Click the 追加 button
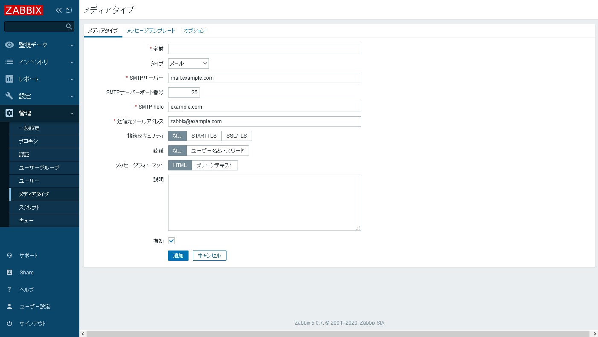This screenshot has height=337, width=598. tap(178, 256)
